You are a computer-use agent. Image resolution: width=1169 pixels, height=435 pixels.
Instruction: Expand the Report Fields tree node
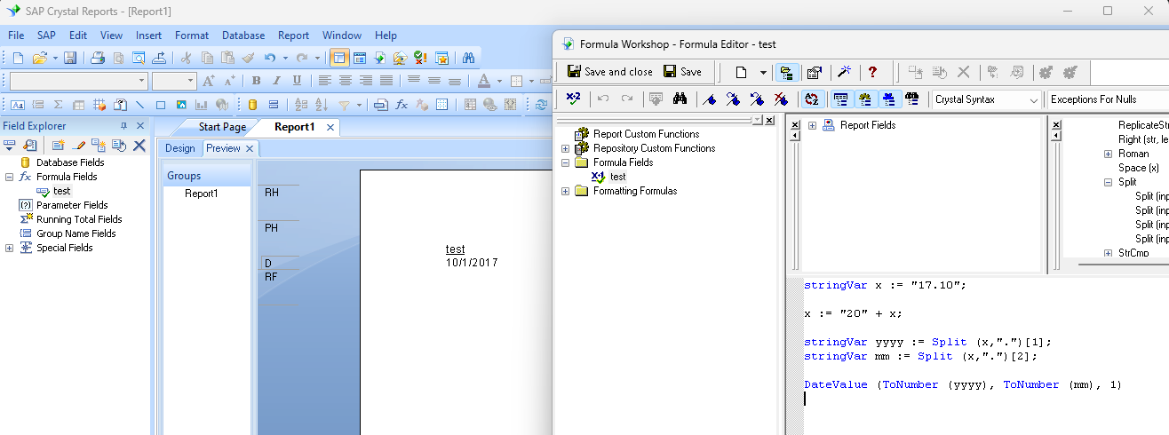[x=812, y=125]
